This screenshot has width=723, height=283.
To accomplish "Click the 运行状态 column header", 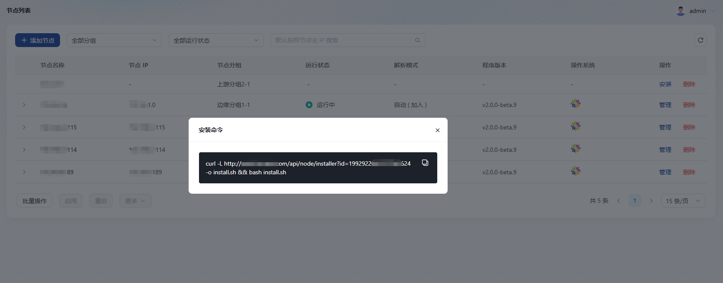I will [x=318, y=65].
